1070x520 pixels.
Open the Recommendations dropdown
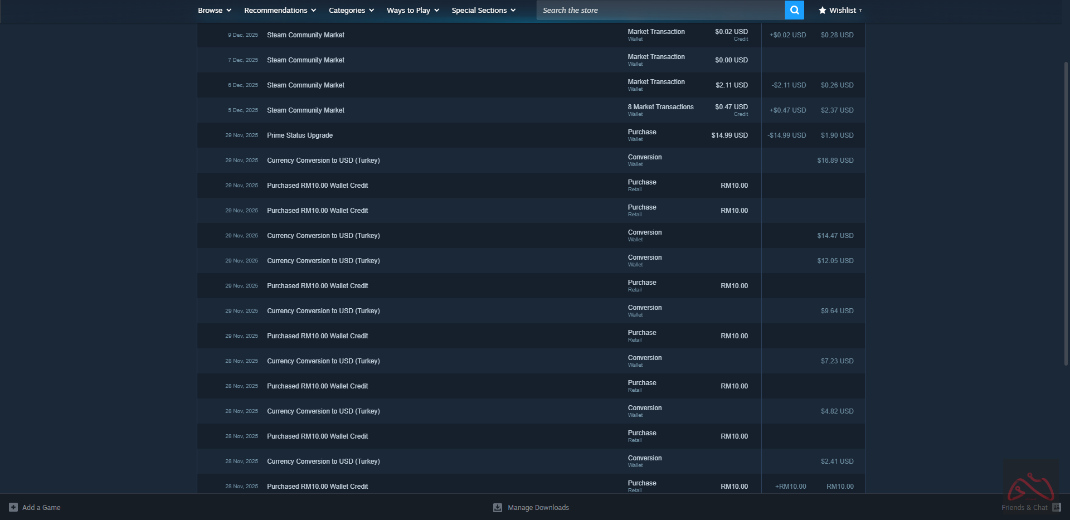tap(280, 10)
